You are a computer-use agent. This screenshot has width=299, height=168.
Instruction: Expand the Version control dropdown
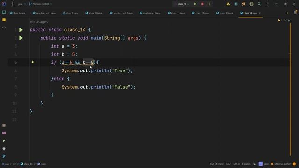(x=41, y=4)
